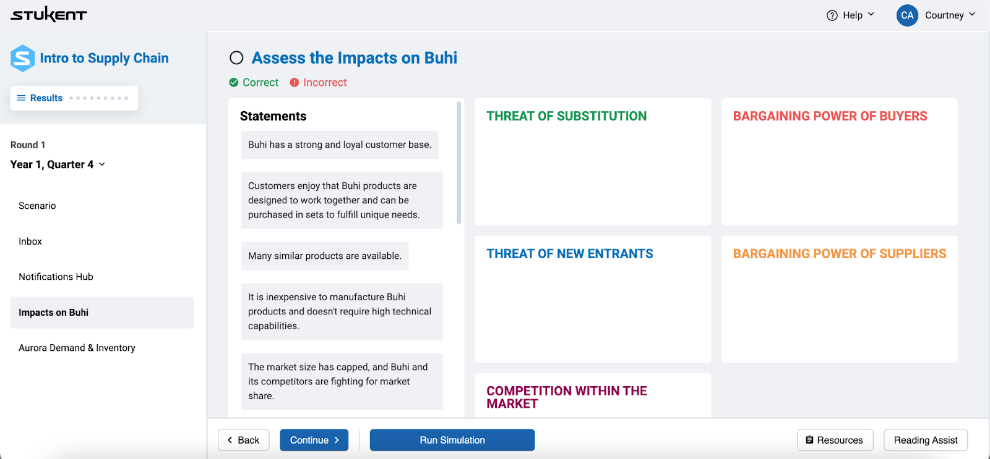Select the market size has capped statement

[342, 381]
